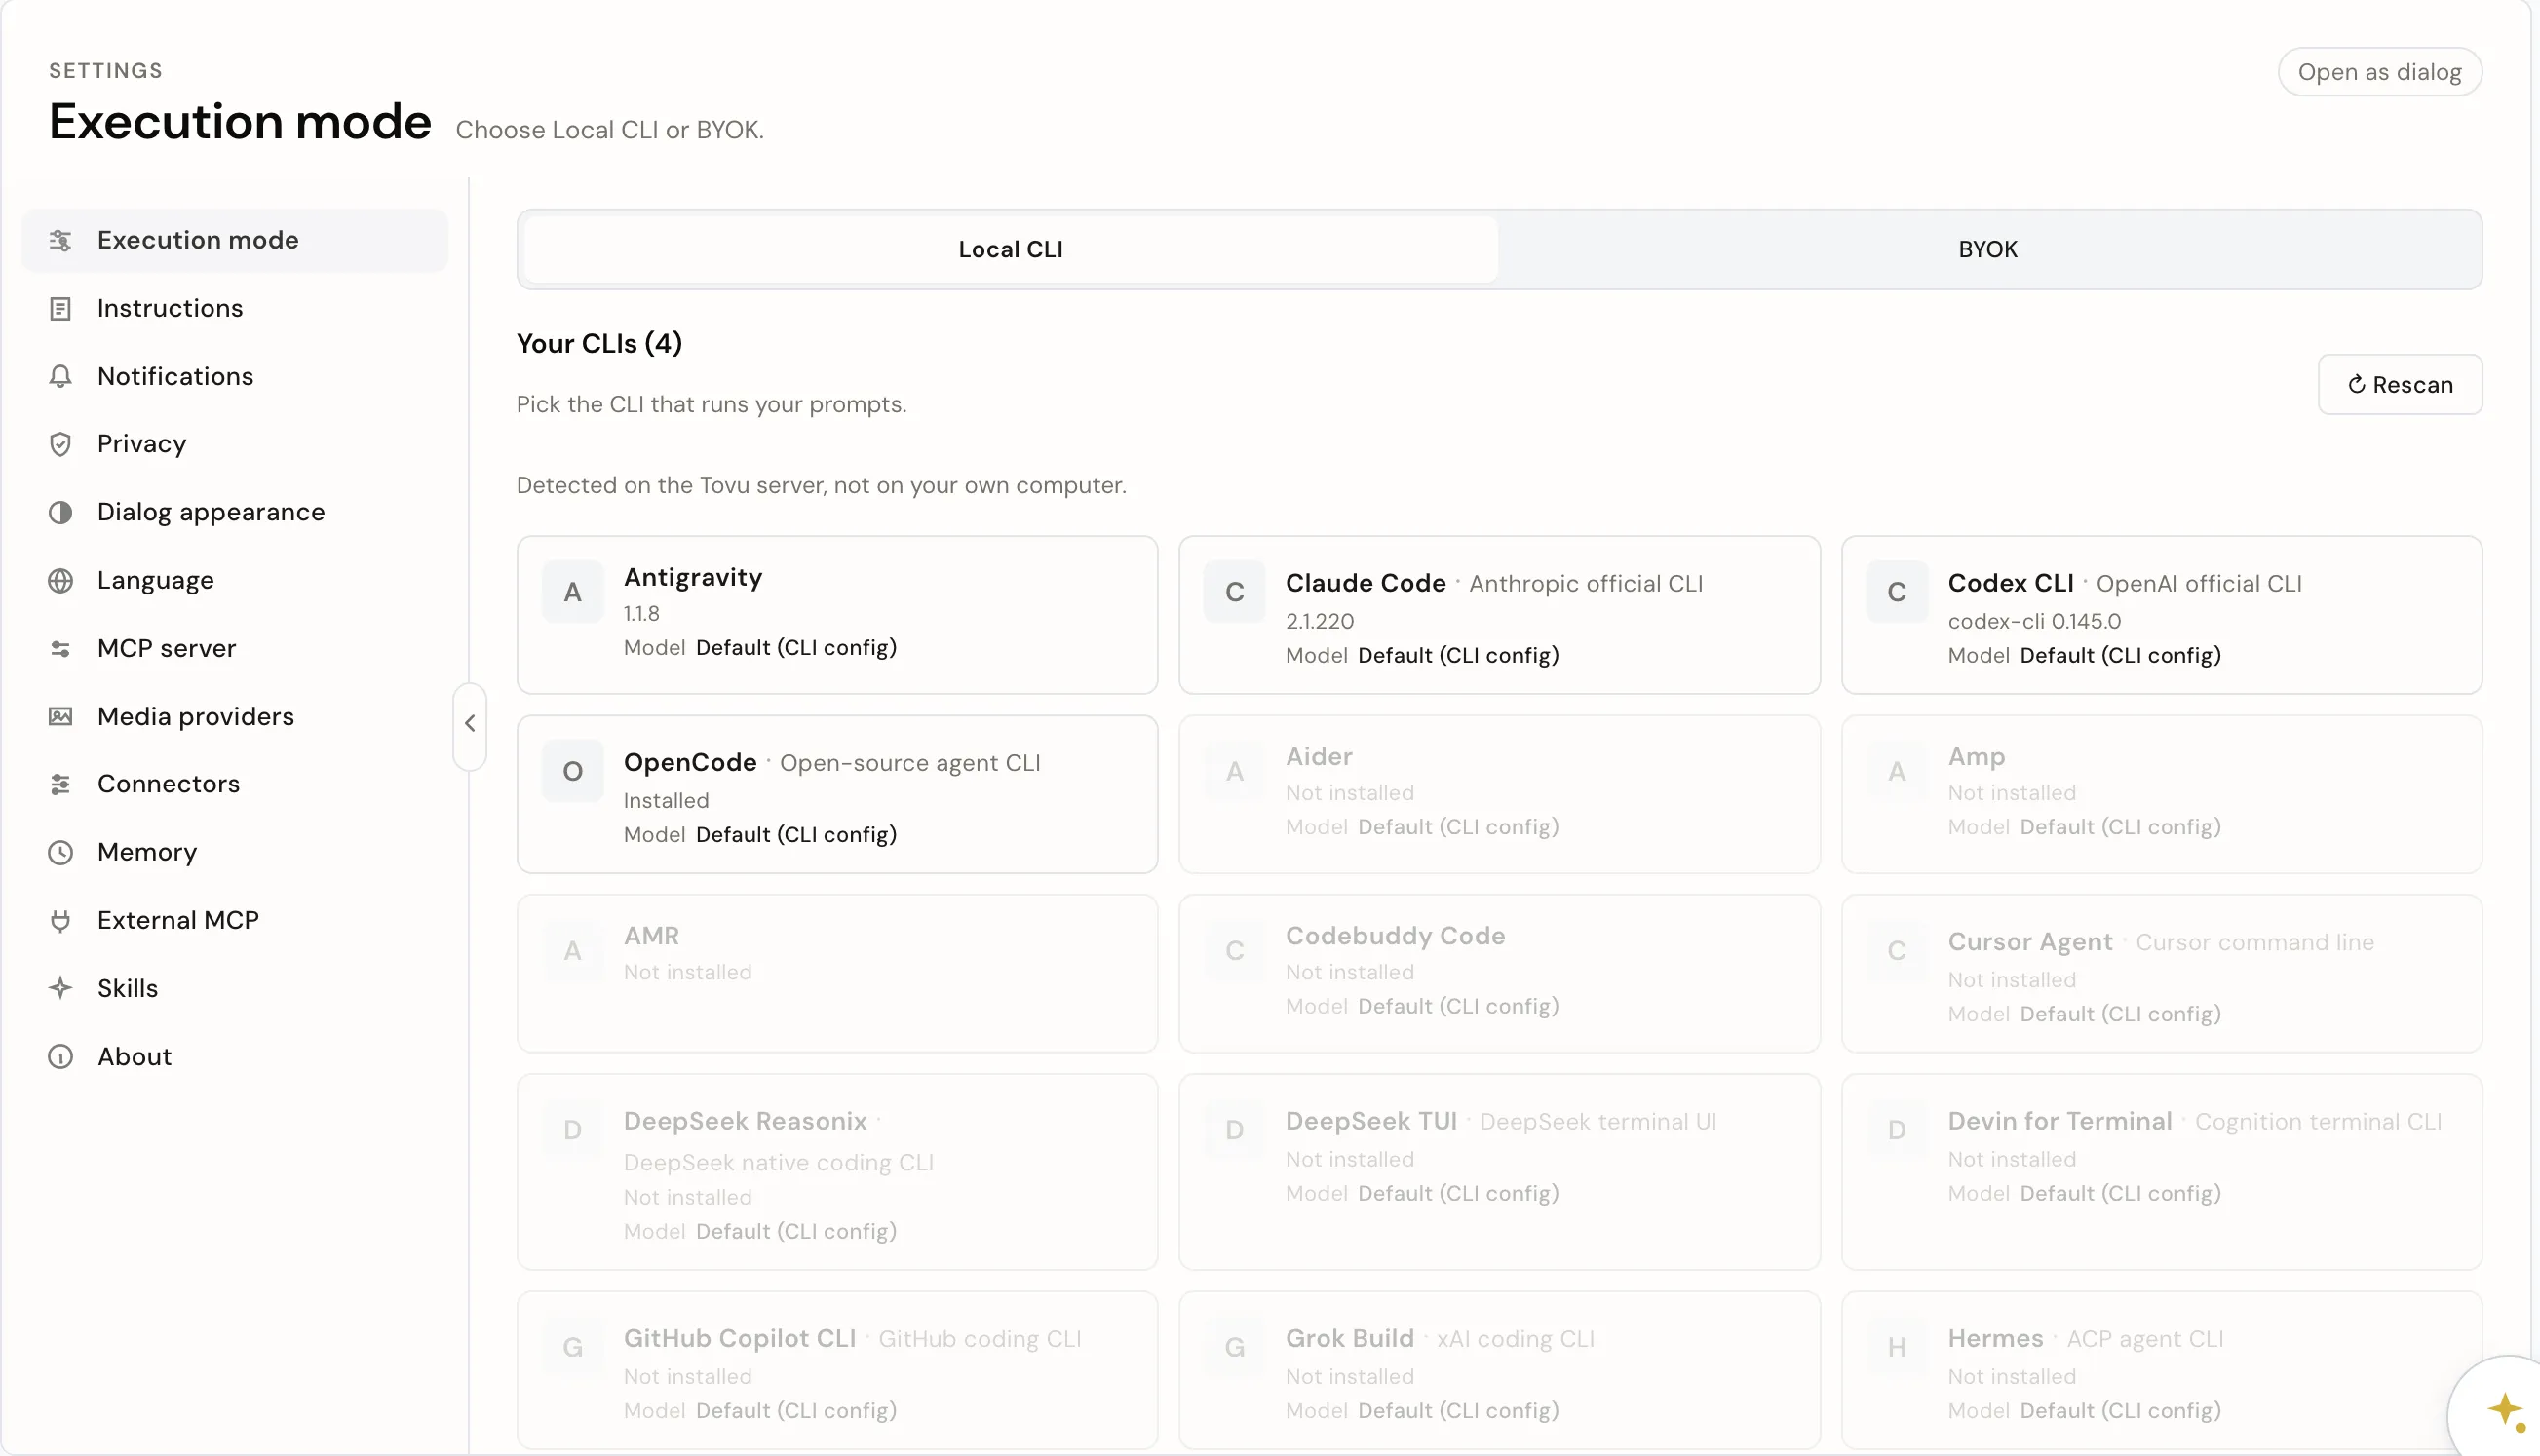Viewport: 2540px width, 1456px height.
Task: Click the Rescan button
Action: pos(2399,385)
